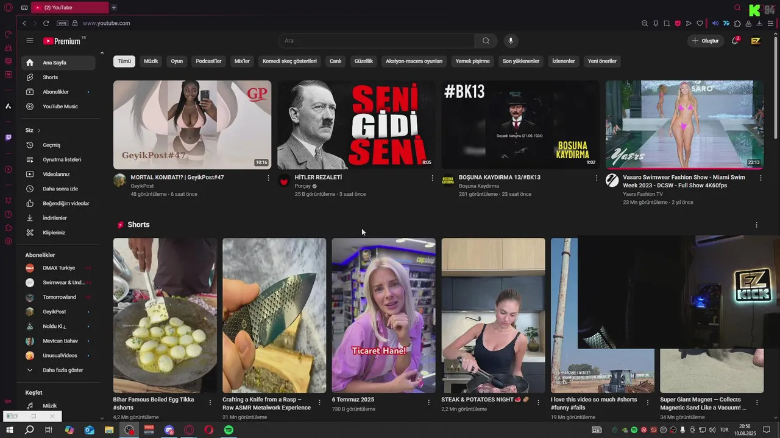
Task: Open the extensions cube icon
Action: coord(737,23)
